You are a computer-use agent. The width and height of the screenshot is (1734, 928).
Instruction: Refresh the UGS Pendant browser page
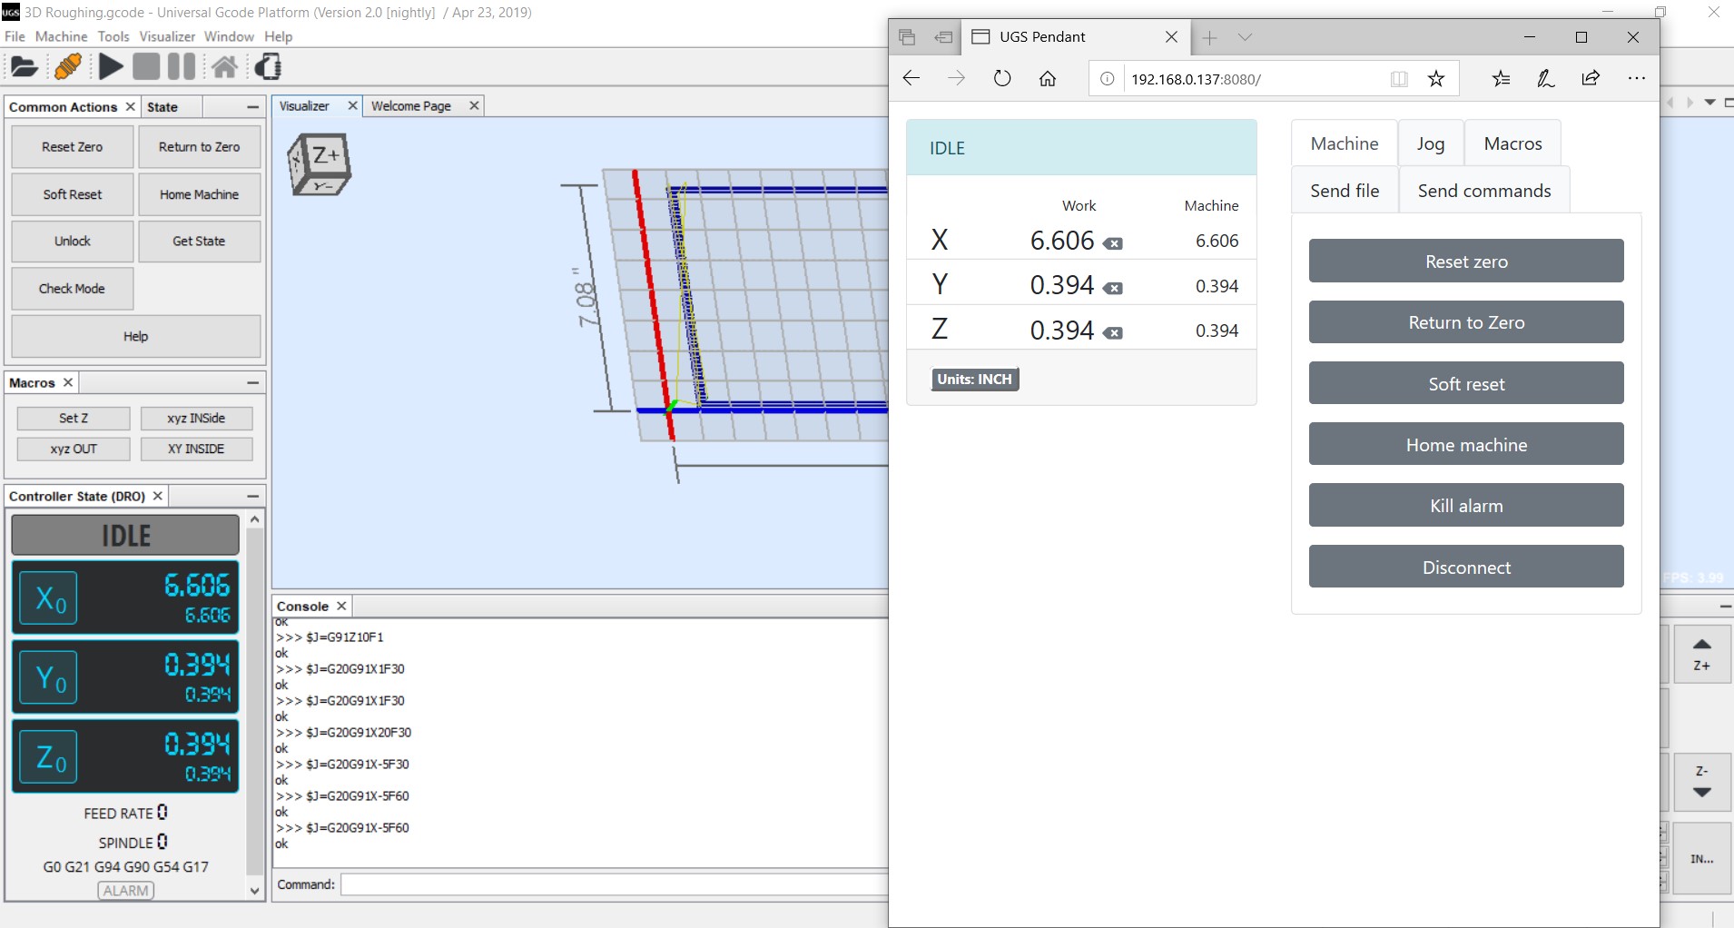pyautogui.click(x=1002, y=78)
